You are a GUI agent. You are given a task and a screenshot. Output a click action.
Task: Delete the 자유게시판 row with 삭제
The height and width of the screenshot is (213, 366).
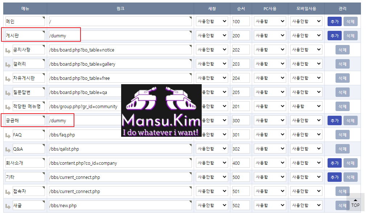point(342,78)
